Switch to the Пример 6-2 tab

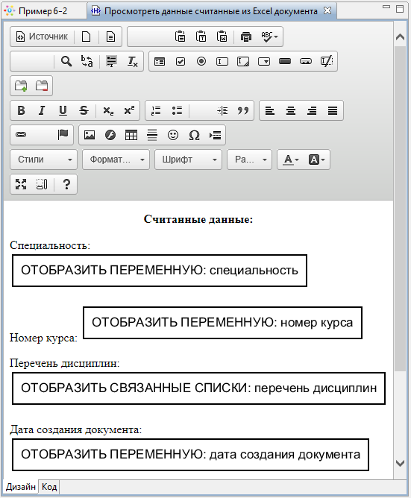(37, 11)
